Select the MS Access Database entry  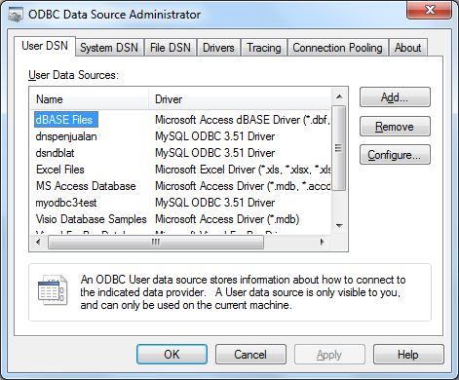[x=86, y=186]
